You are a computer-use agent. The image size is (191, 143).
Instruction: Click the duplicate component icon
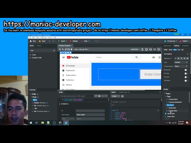pos(66,53)
